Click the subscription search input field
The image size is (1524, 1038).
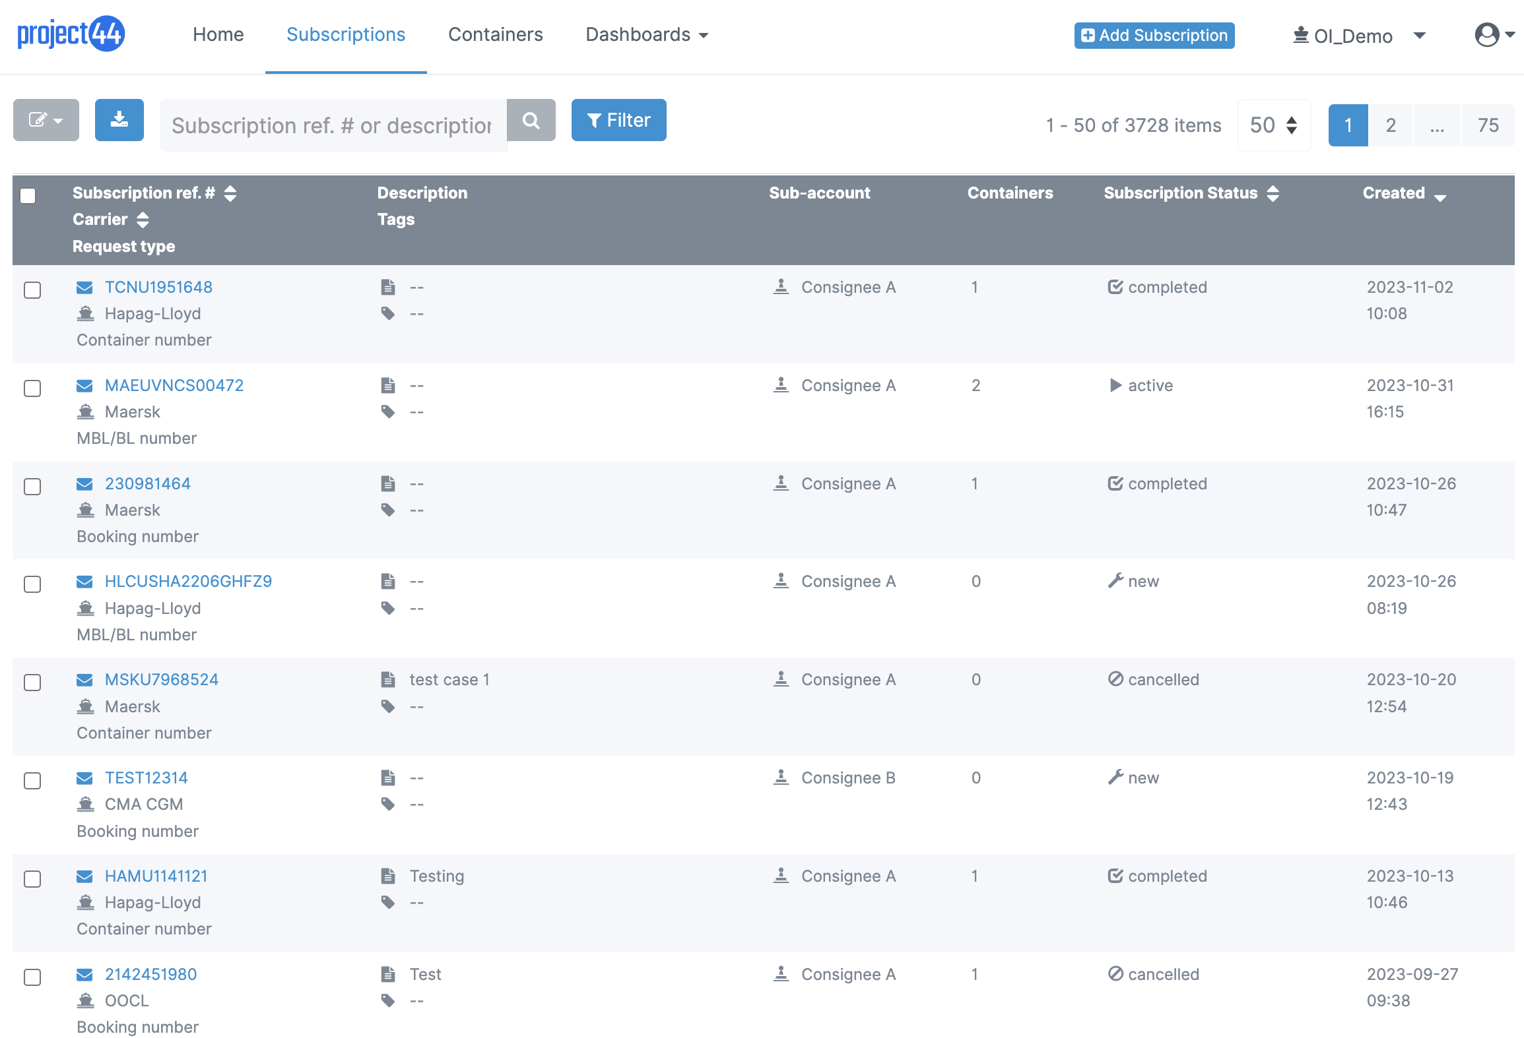point(333,125)
